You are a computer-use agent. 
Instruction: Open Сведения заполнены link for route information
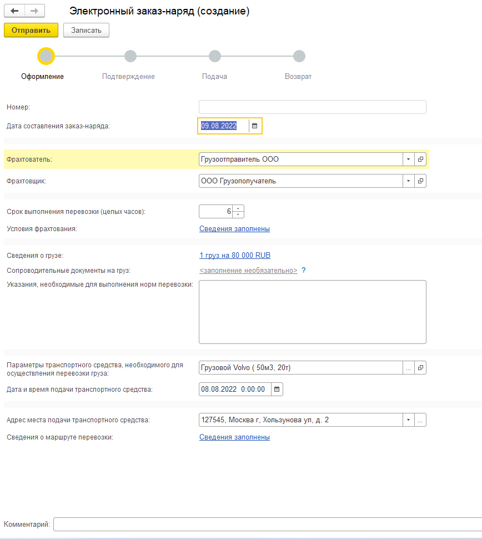[x=235, y=437]
